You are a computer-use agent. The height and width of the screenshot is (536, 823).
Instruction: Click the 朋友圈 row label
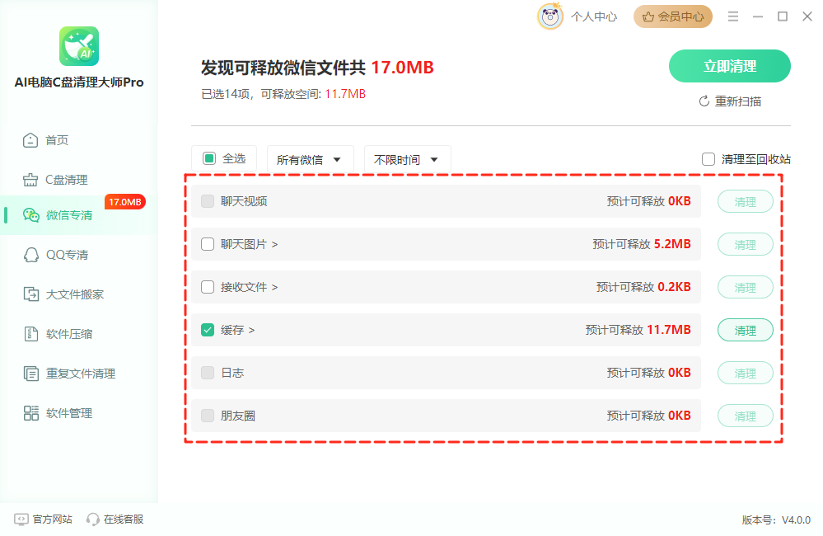click(238, 416)
